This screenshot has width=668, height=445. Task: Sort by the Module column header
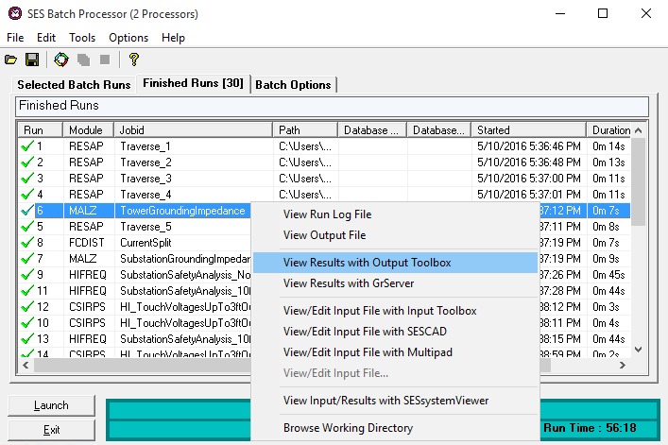coord(88,129)
